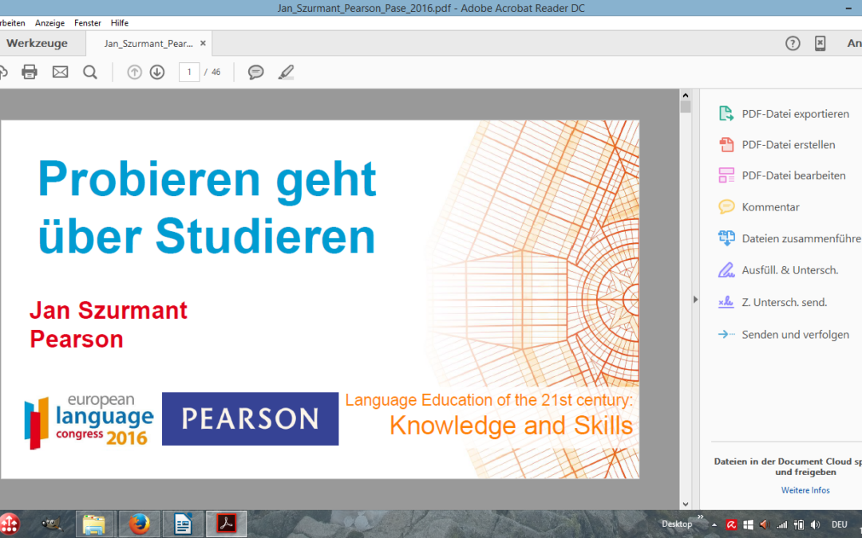Open the Hilfe menu
This screenshot has width=862, height=538.
tap(119, 23)
